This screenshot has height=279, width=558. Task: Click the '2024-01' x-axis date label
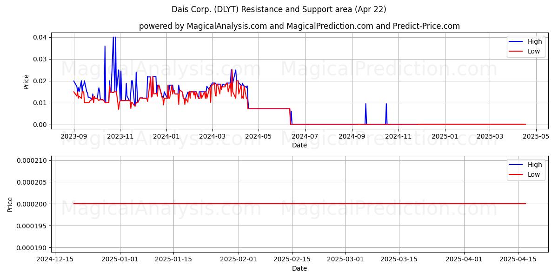coord(166,136)
